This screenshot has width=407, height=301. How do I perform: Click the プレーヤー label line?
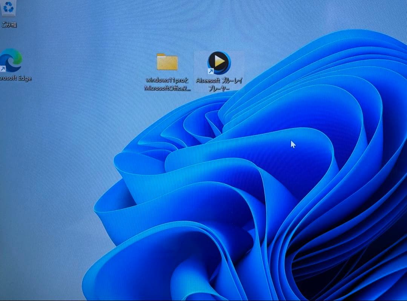(x=219, y=89)
